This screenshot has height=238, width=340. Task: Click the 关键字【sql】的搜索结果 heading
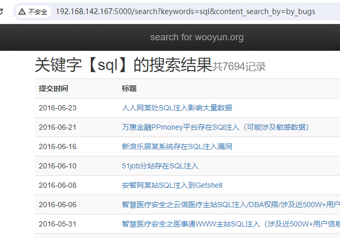tap(123, 65)
